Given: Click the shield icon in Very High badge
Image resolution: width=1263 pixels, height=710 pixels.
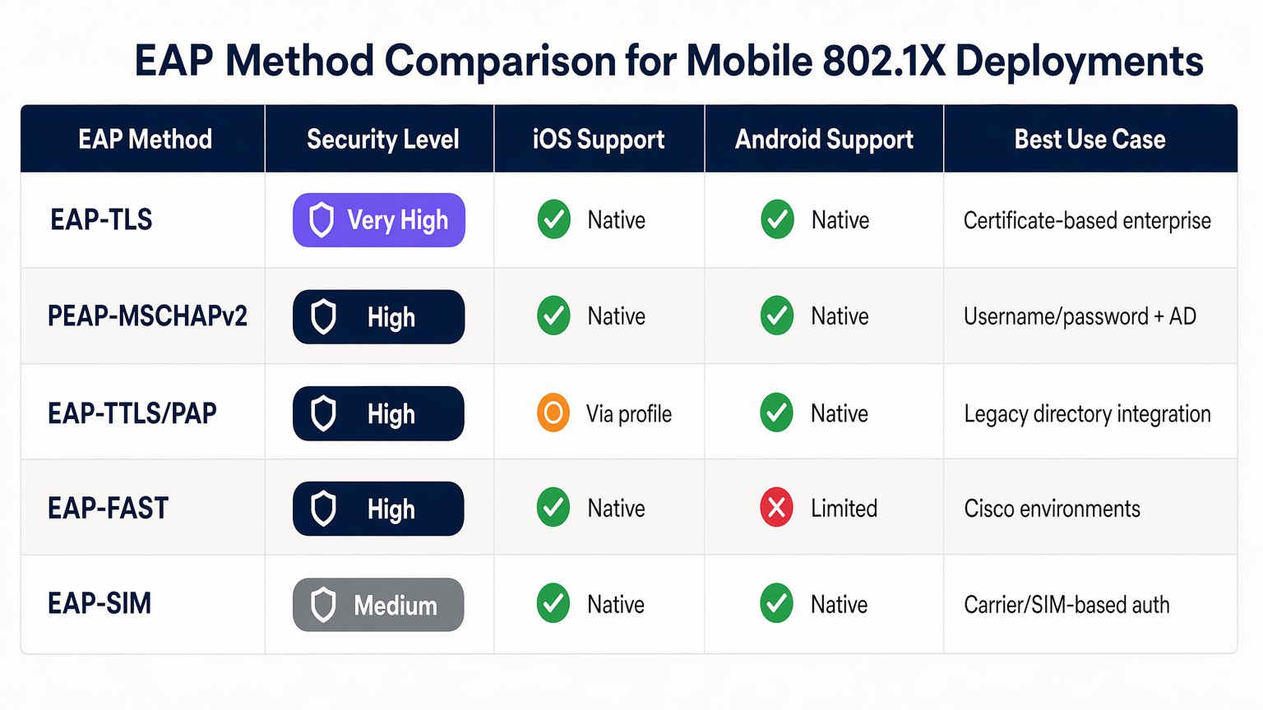Looking at the screenshot, I should click(322, 220).
